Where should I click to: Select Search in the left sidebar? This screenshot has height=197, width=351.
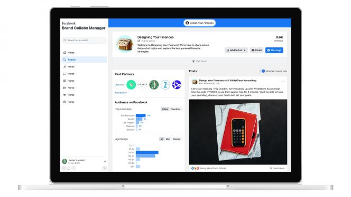[84, 60]
